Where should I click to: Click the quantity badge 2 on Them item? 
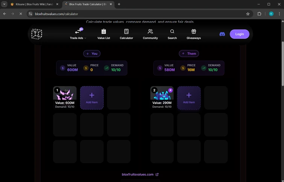click(154, 90)
